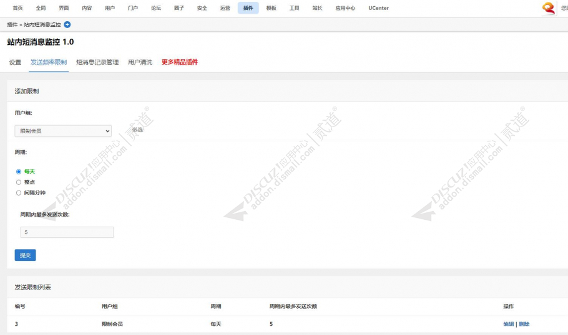
Task: Click 编辑 link for row 3
Action: [x=509, y=324]
